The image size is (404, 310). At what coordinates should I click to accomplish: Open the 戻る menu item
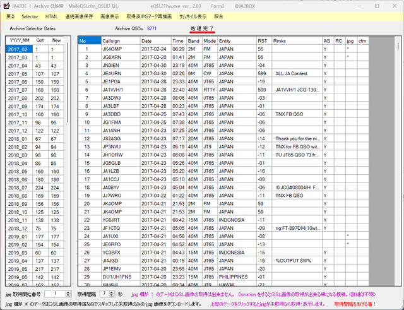tap(11, 16)
